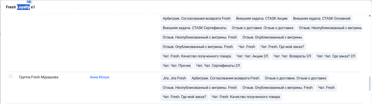Image resolution: width=372 pixels, height=104 pixels.
Task: Select the Чат. Чат. Акции 2Л tag
Action: click(252, 56)
